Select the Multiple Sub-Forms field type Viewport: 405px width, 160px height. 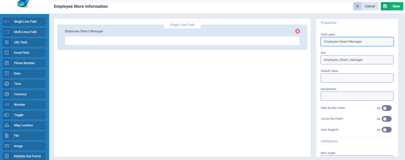click(x=24, y=156)
